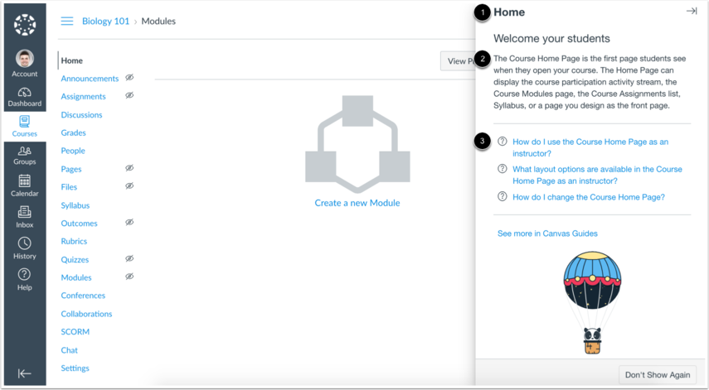Open Groups in global navigation
709x390 pixels.
[x=24, y=156]
